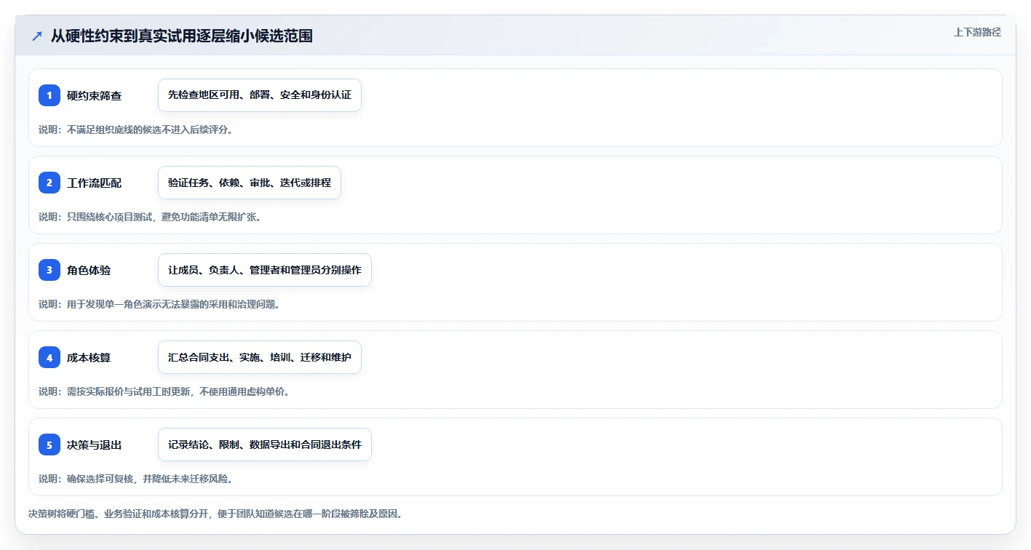Image resolution: width=1031 pixels, height=550 pixels.
Task: Click the footer text starting 决策树将硬门槛
Action: [x=215, y=514]
